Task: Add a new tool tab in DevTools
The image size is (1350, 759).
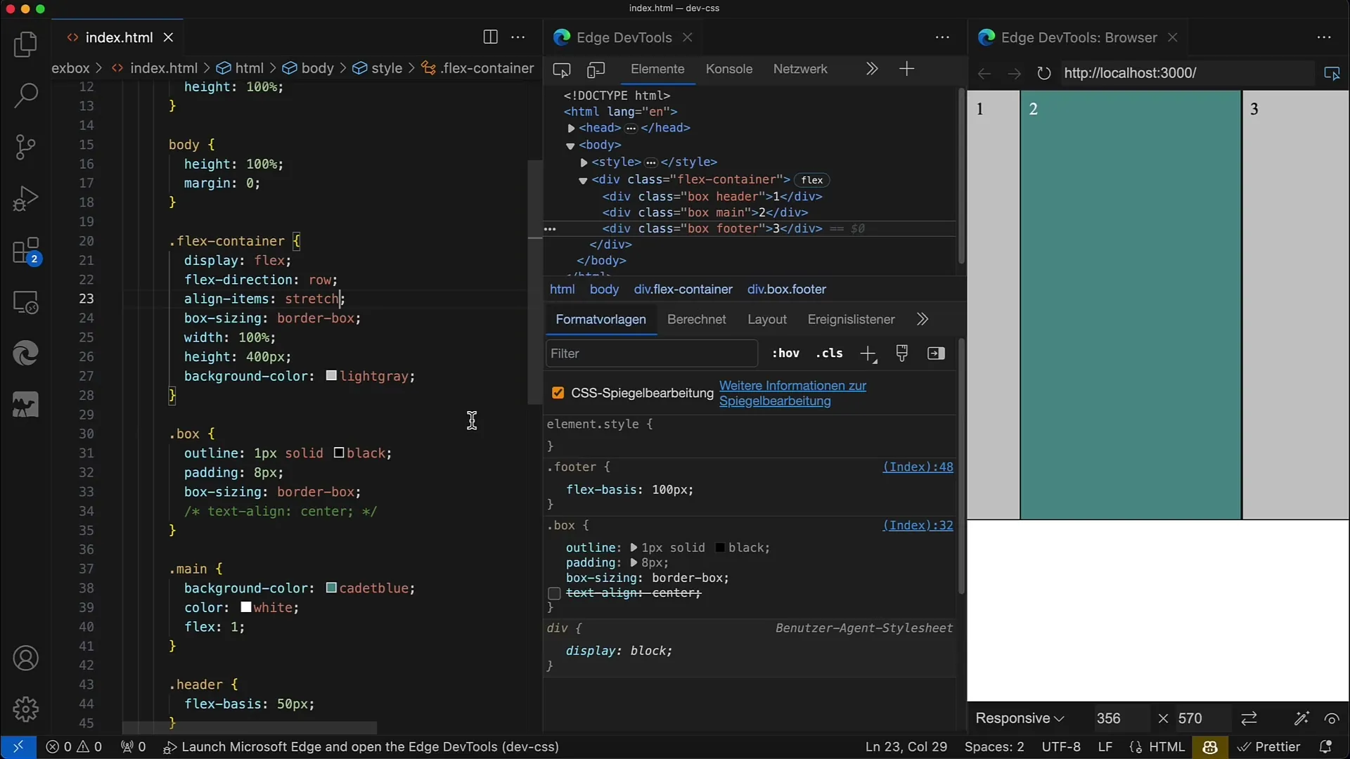Action: click(x=907, y=69)
